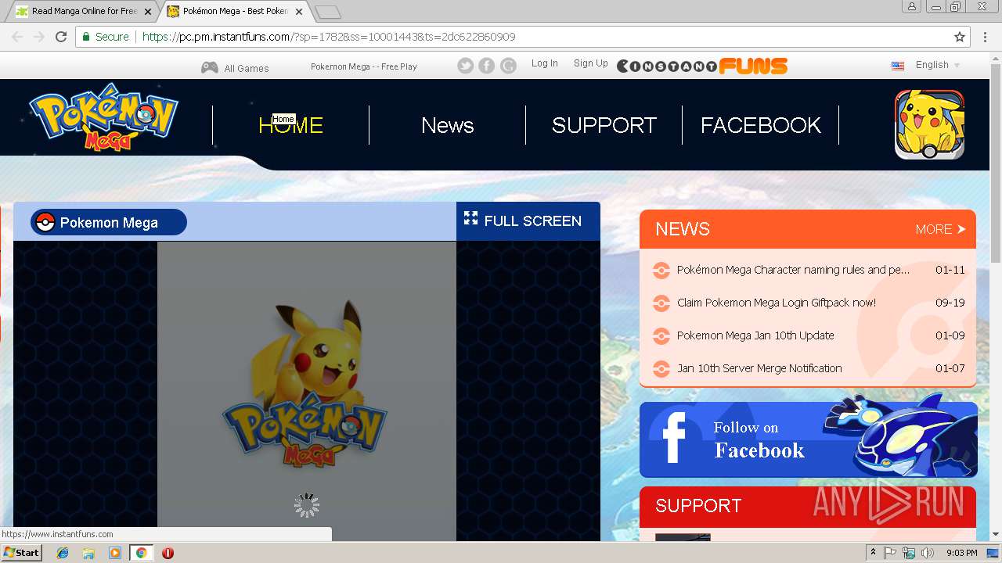Click pokeball icon beside Login Giftpack news
Image resolution: width=1002 pixels, height=563 pixels.
tap(661, 303)
